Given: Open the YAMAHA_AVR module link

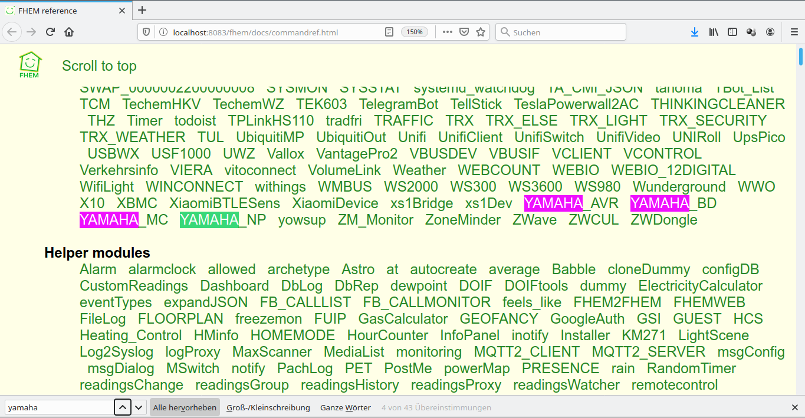Looking at the screenshot, I should point(571,203).
